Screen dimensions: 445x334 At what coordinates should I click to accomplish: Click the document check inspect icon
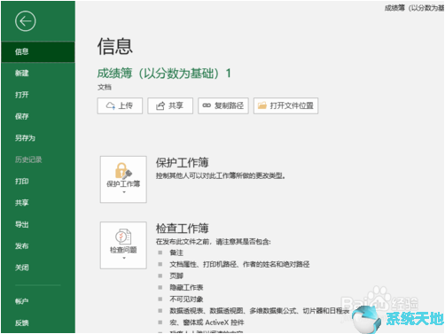123,237
